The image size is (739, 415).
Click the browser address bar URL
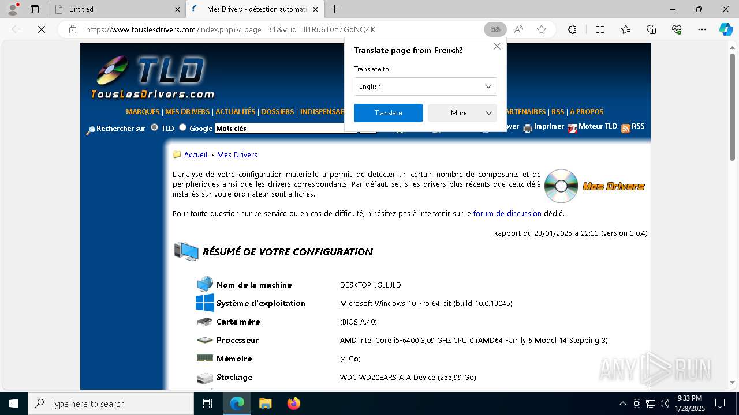tap(231, 29)
